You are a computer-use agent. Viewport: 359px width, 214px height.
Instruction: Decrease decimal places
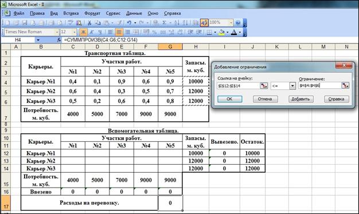tap(180, 32)
